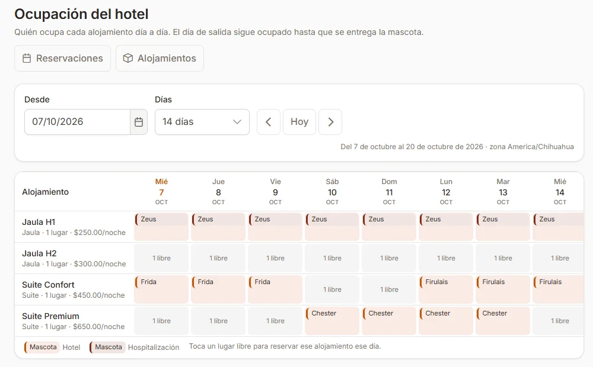This screenshot has width=593, height=367.
Task: Open Alojamientos page
Action: coord(160,58)
